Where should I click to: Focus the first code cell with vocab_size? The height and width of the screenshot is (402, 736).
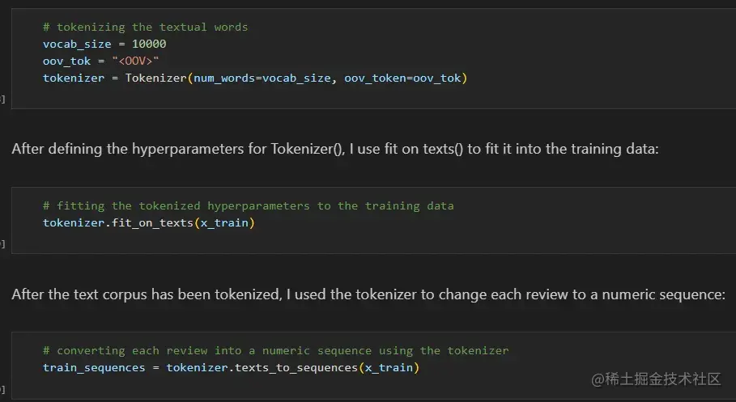point(373,58)
